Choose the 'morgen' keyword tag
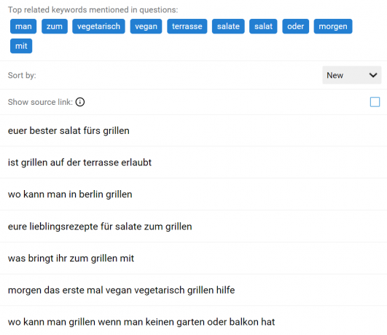Viewport: 387px width, 335px height. [x=333, y=26]
